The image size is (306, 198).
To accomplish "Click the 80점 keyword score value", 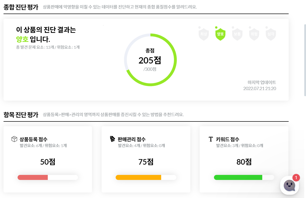I will (244, 161).
